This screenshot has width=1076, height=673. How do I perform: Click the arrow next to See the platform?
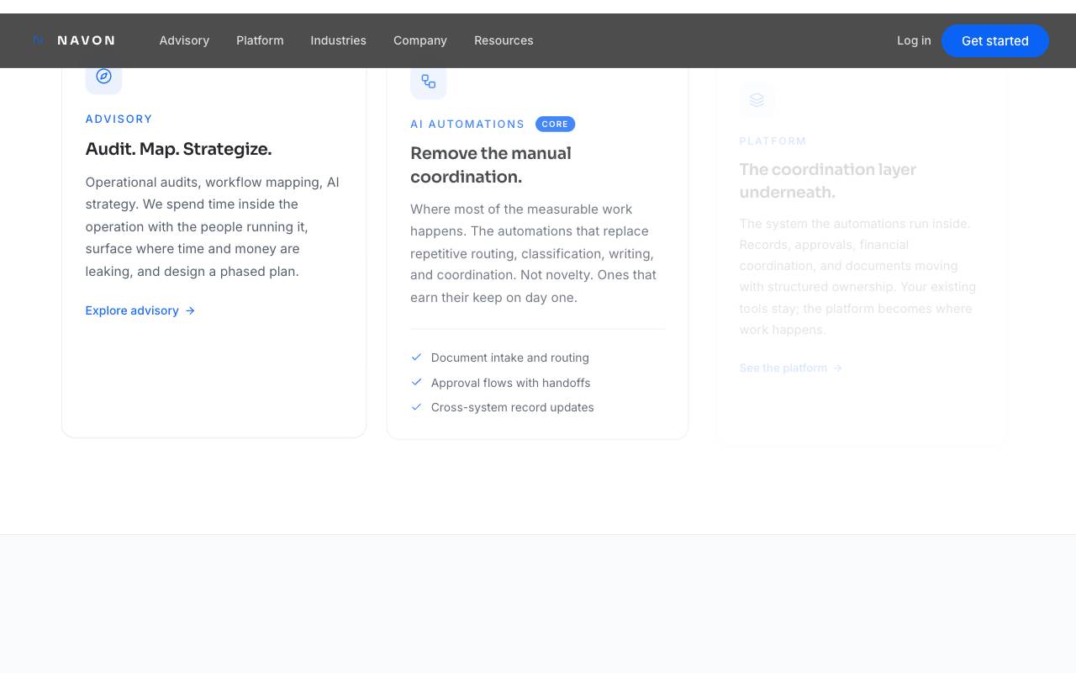tap(837, 368)
